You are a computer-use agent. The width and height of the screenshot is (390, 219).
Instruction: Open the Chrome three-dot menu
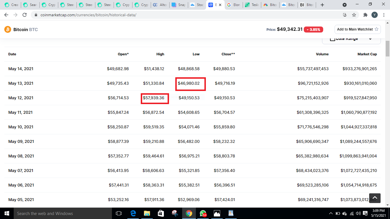click(x=384, y=15)
